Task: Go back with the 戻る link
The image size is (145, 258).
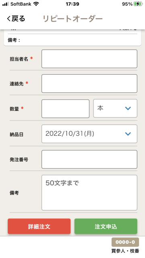Action: coord(16,19)
